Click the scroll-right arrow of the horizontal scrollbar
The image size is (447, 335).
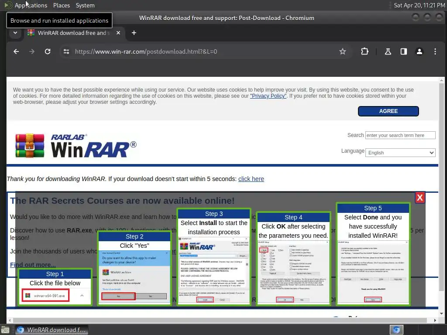(x=435, y=320)
